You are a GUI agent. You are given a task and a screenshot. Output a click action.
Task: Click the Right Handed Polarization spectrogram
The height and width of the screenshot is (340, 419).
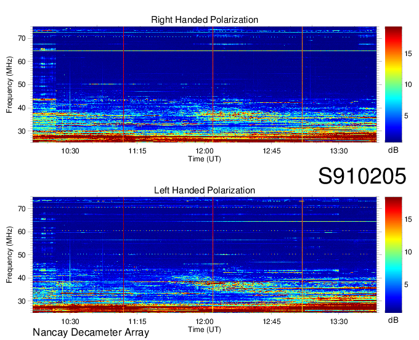(205, 84)
